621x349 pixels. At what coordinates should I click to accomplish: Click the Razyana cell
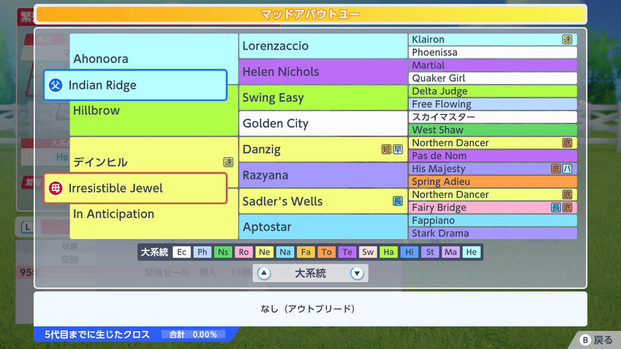point(323,175)
